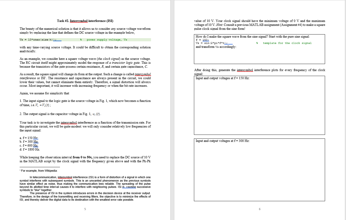Click the page number 6
This screenshot has height=220, width=346.
259,209
